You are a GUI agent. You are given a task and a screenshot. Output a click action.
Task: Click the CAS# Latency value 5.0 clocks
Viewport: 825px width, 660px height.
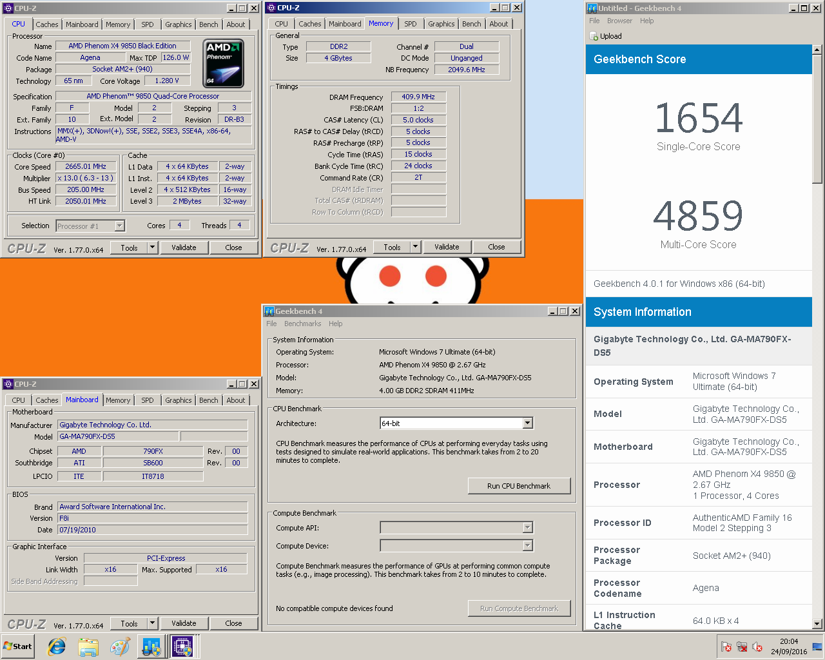click(418, 120)
